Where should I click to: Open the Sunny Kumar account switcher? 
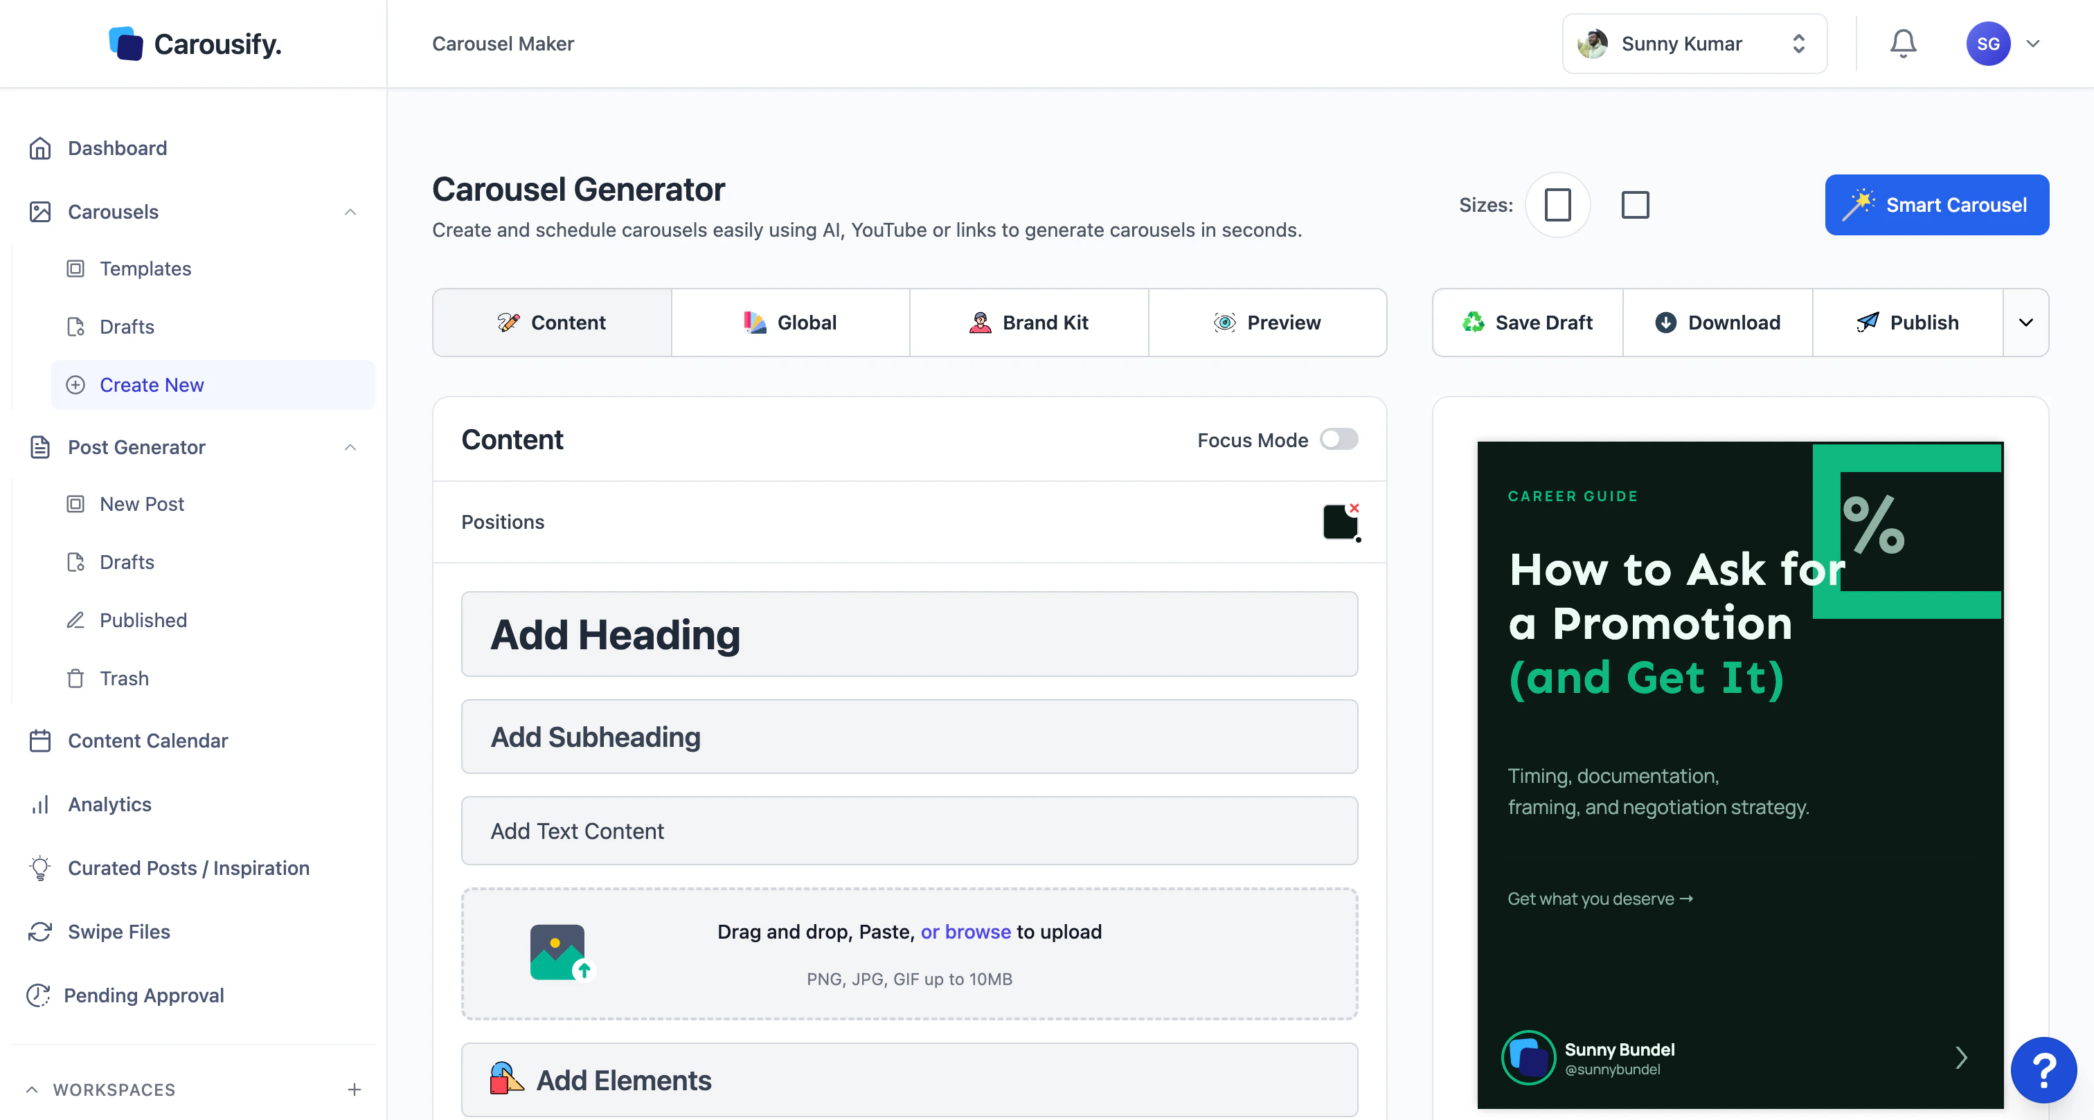[x=1695, y=44]
